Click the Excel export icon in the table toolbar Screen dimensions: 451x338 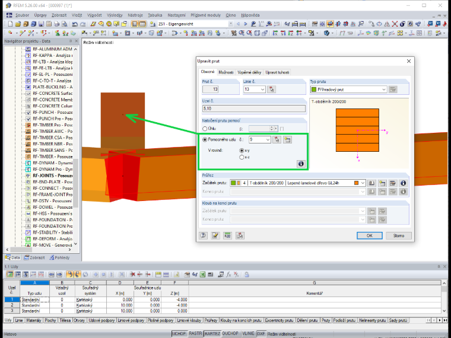tap(202, 275)
